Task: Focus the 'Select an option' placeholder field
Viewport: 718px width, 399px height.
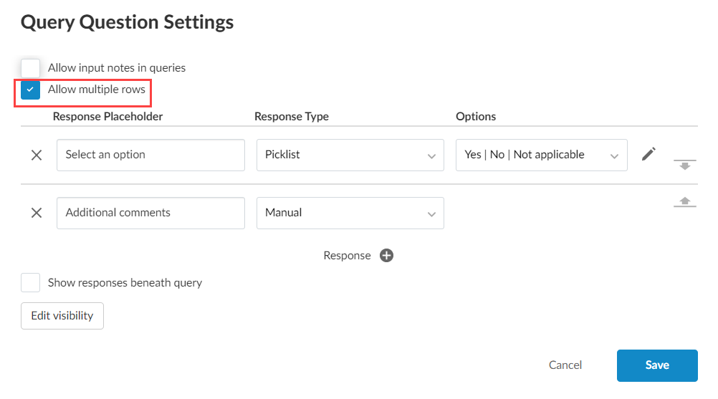Action: pyautogui.click(x=150, y=155)
